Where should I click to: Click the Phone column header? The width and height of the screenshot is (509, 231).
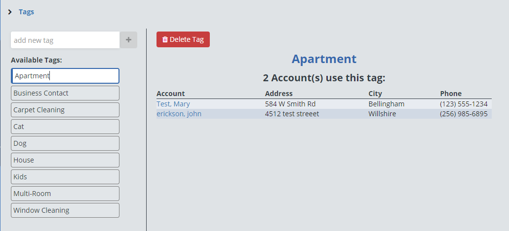click(451, 94)
